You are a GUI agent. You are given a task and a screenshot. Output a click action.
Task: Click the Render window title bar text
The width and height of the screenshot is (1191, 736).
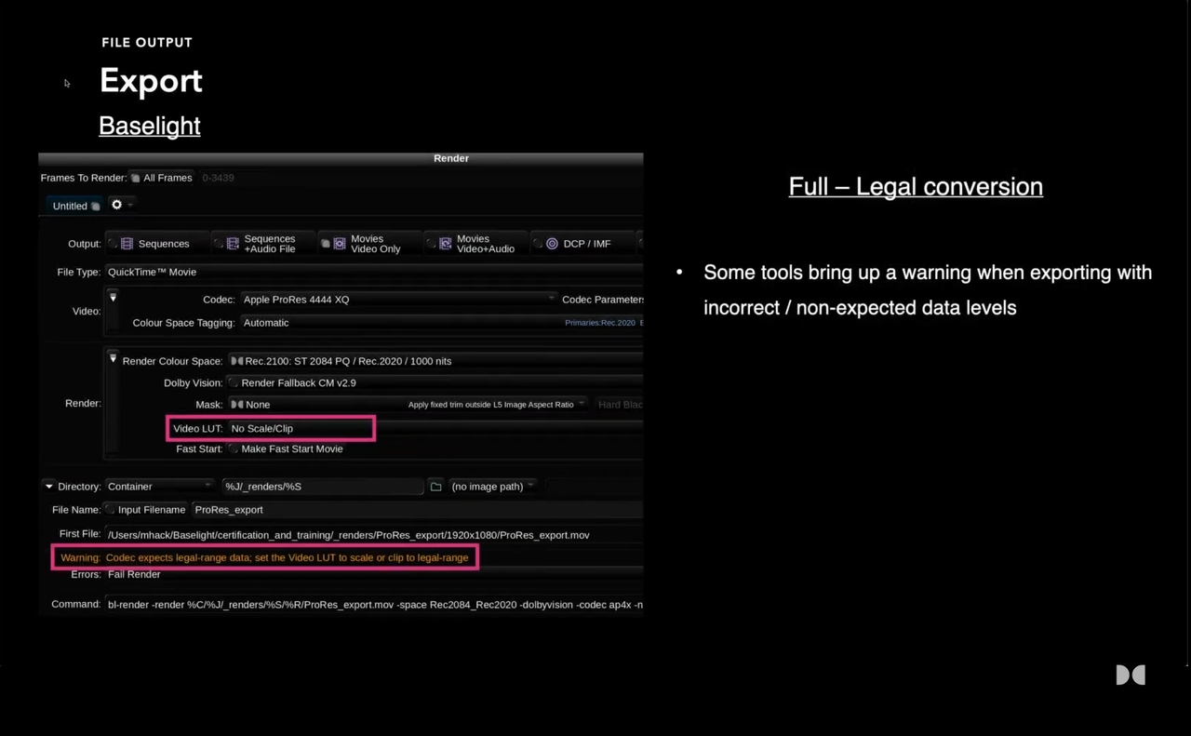click(x=451, y=158)
